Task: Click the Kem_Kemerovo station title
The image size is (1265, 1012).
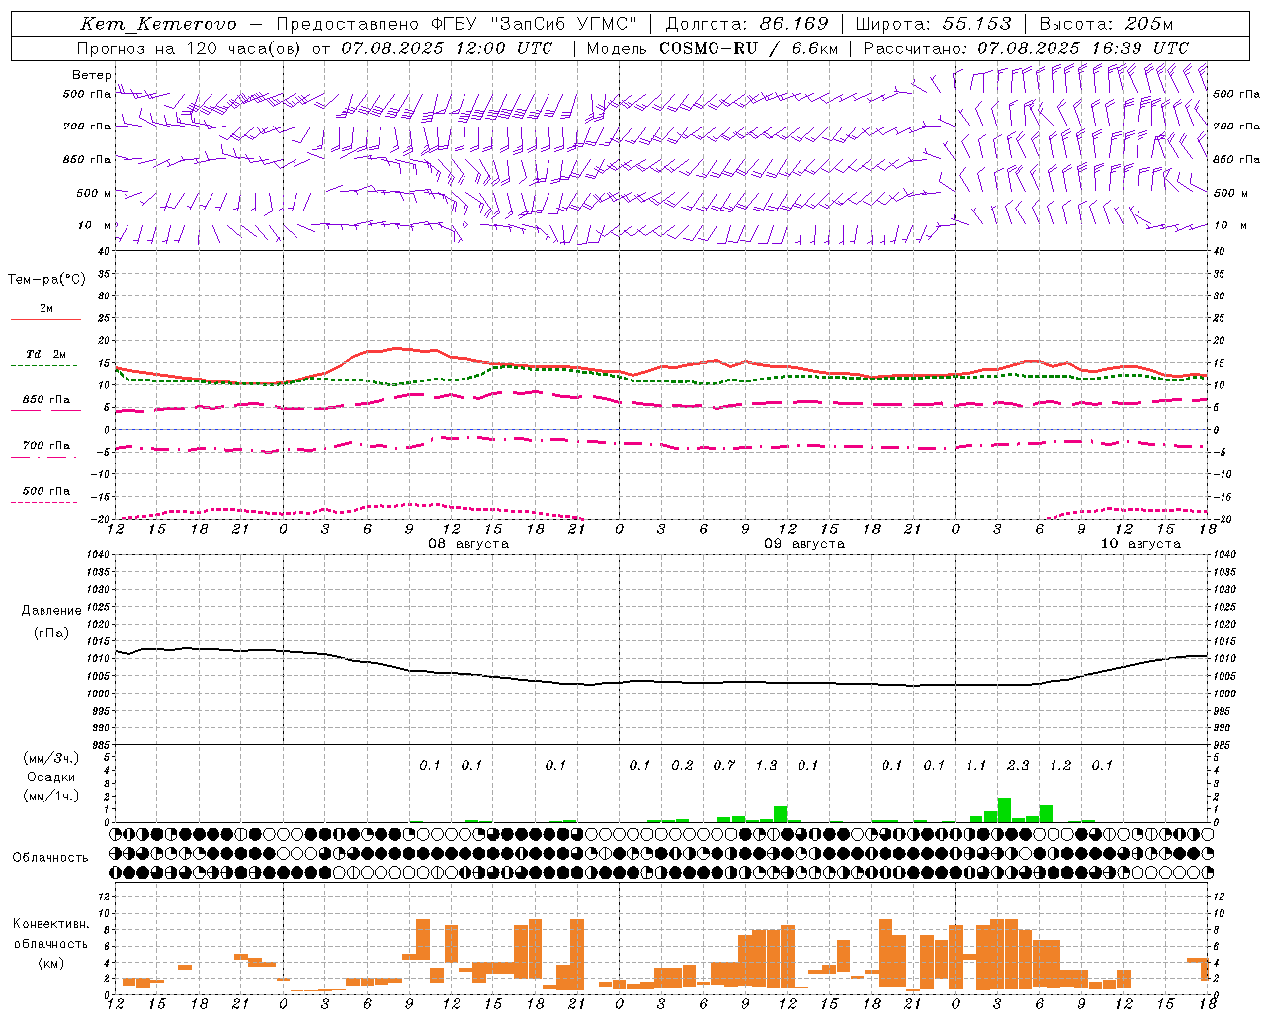Action: tap(158, 24)
